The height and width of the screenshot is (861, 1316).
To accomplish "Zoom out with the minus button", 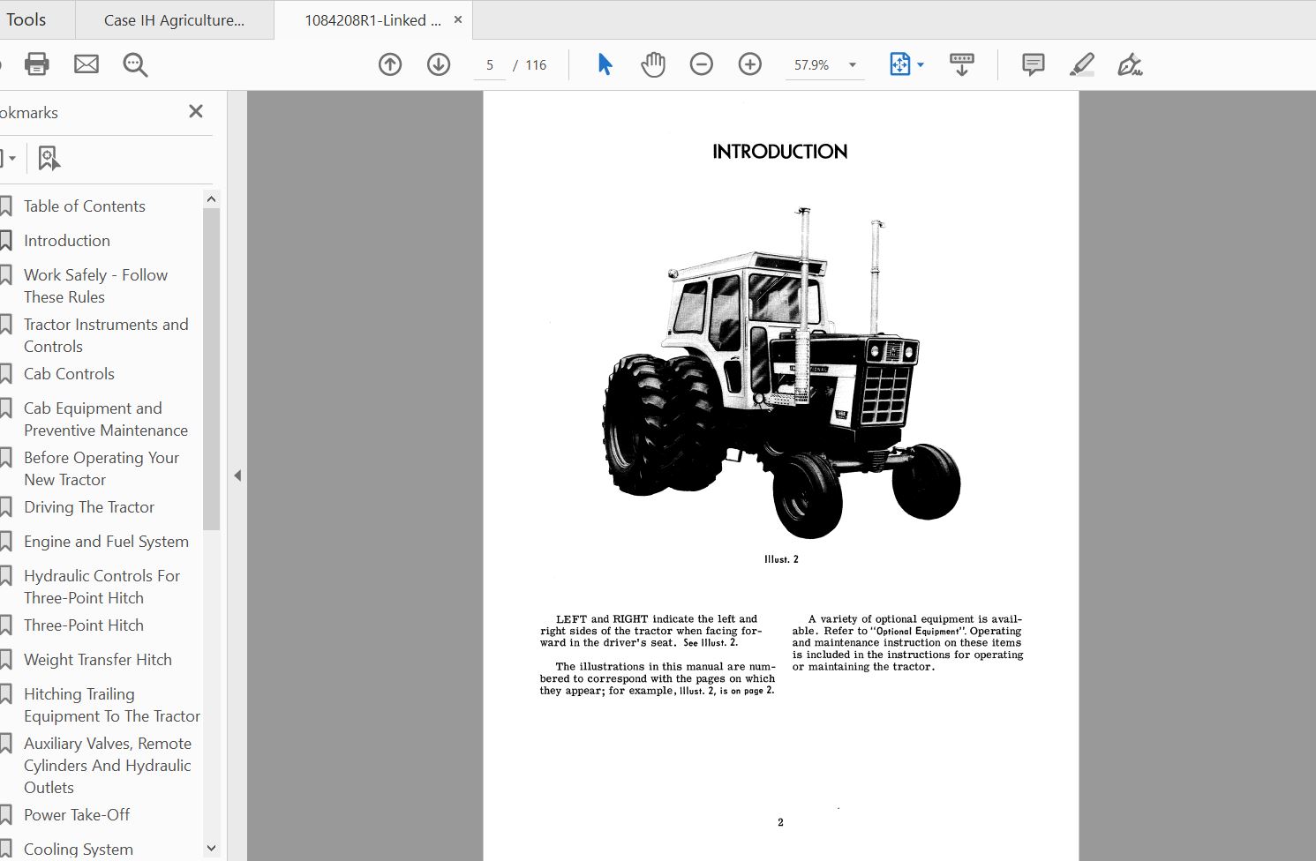I will point(702,64).
